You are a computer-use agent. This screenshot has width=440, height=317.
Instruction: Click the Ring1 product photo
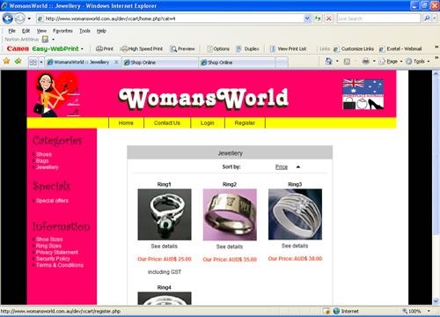[165, 215]
